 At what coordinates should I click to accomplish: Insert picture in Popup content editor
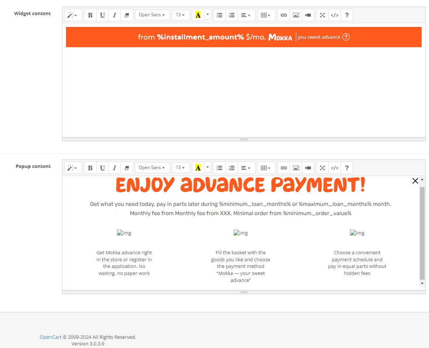pos(296,168)
